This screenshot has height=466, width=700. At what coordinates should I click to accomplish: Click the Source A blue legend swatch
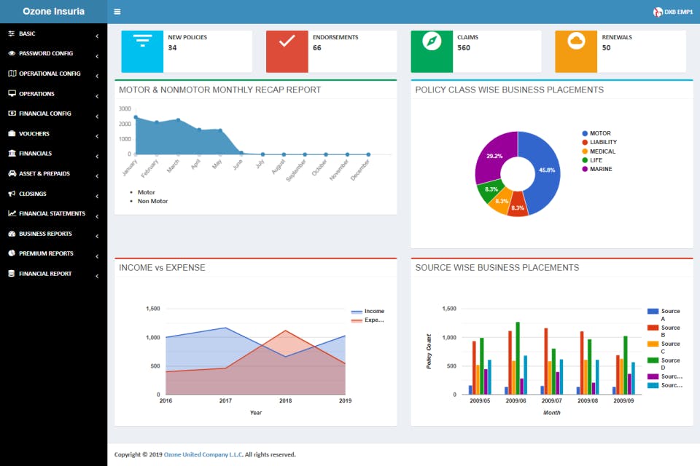[653, 311]
